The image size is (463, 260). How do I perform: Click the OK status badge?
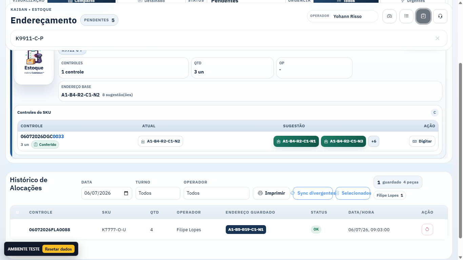click(x=316, y=229)
